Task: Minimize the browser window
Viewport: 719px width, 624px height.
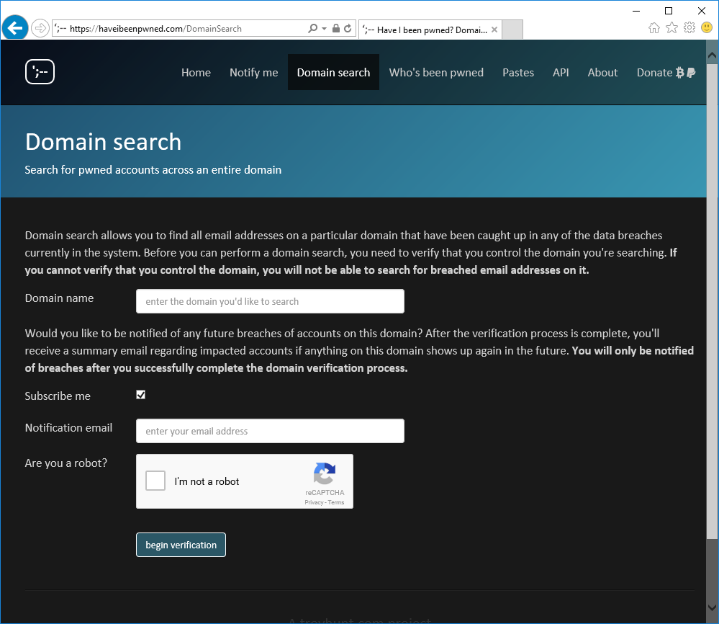Action: tap(636, 11)
